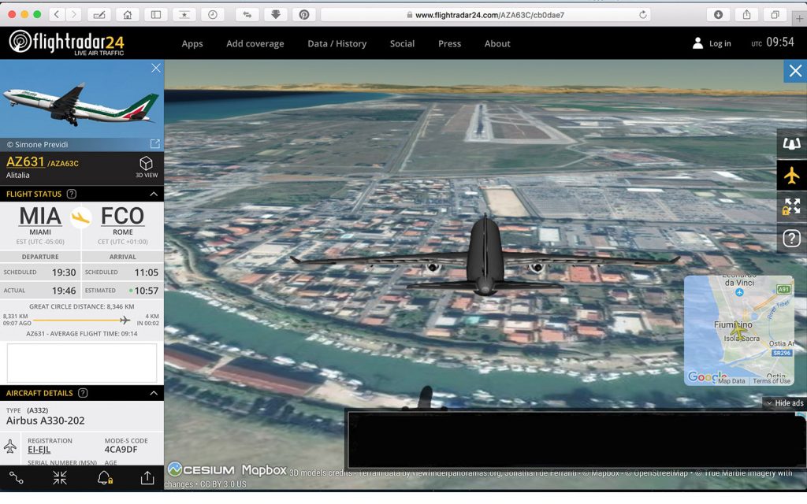
Task: Click the FCO arrival airport code
Action: click(x=122, y=216)
